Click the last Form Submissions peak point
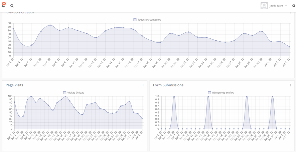This screenshot has width=296, height=152. pos(273,96)
